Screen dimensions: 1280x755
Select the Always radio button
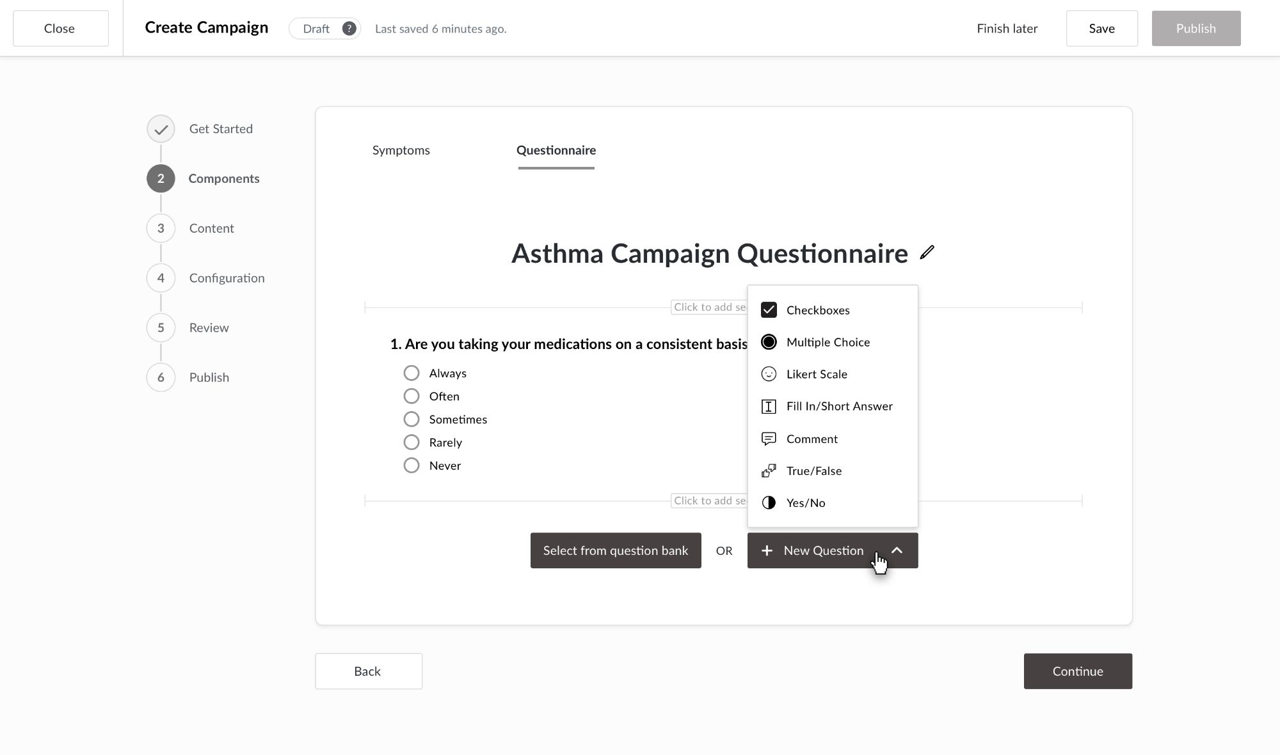pos(412,373)
